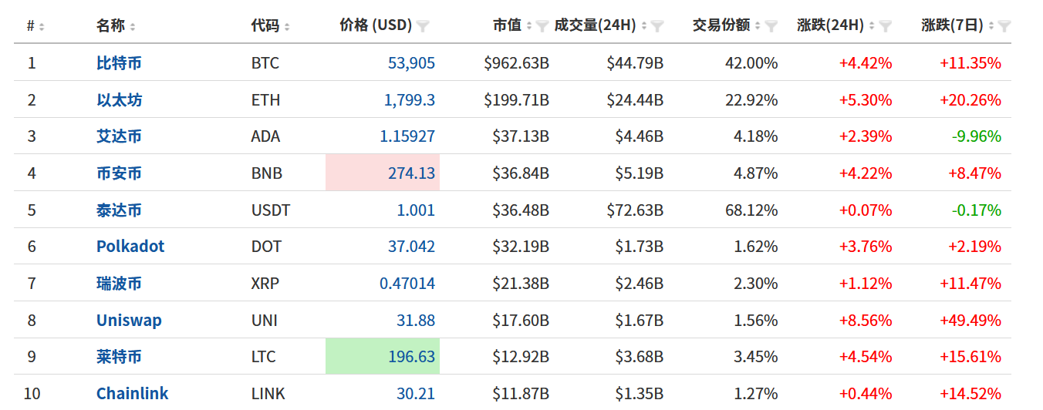The image size is (1043, 410).
Task: Click the sort arrows beside 市值 header
Action: (x=529, y=26)
